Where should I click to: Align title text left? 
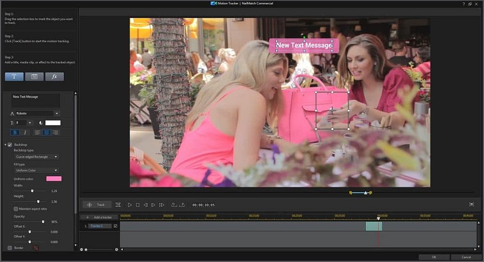click(x=37, y=132)
